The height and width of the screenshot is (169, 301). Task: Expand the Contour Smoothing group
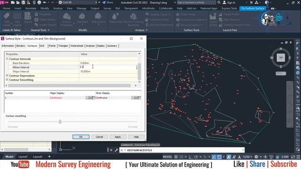pyautogui.click(x=7, y=80)
